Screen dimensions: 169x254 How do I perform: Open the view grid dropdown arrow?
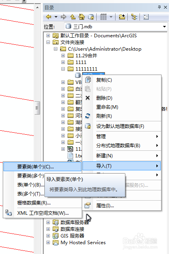(111, 17)
